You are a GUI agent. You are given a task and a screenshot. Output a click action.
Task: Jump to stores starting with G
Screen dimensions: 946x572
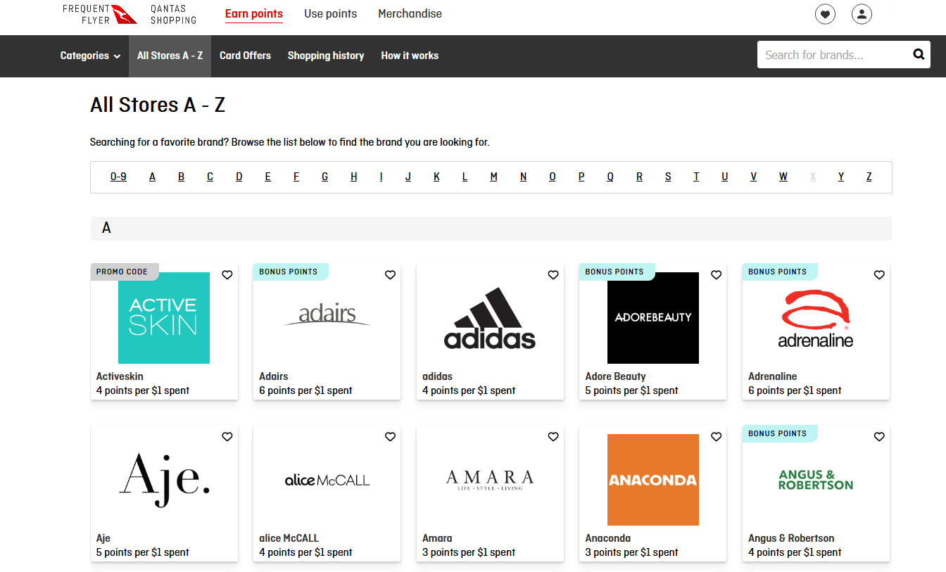(324, 177)
